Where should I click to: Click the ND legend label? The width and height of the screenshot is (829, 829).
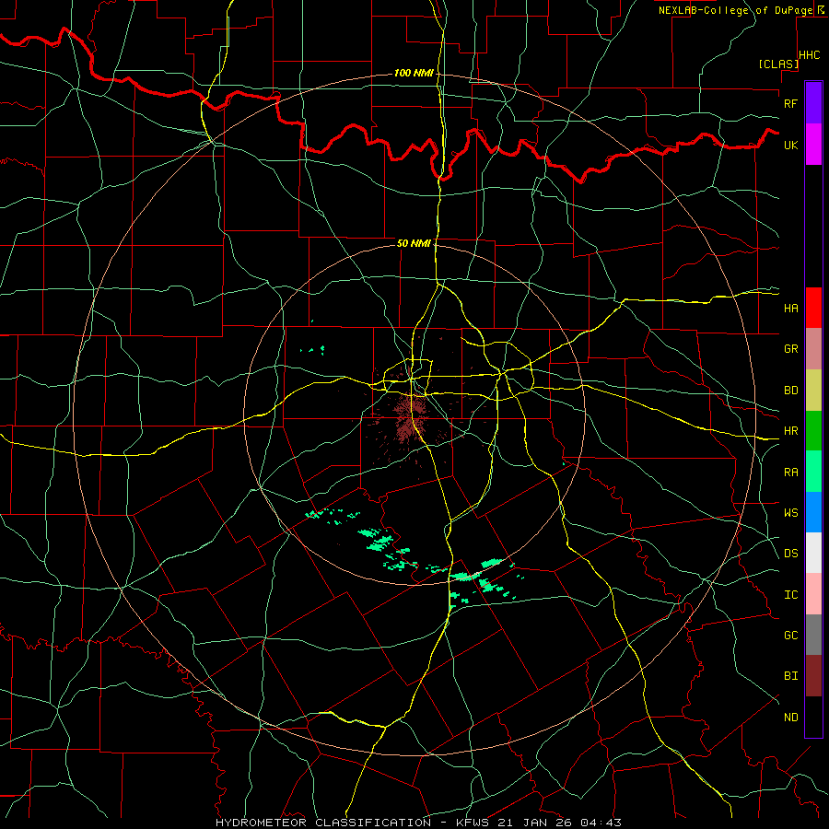point(790,718)
